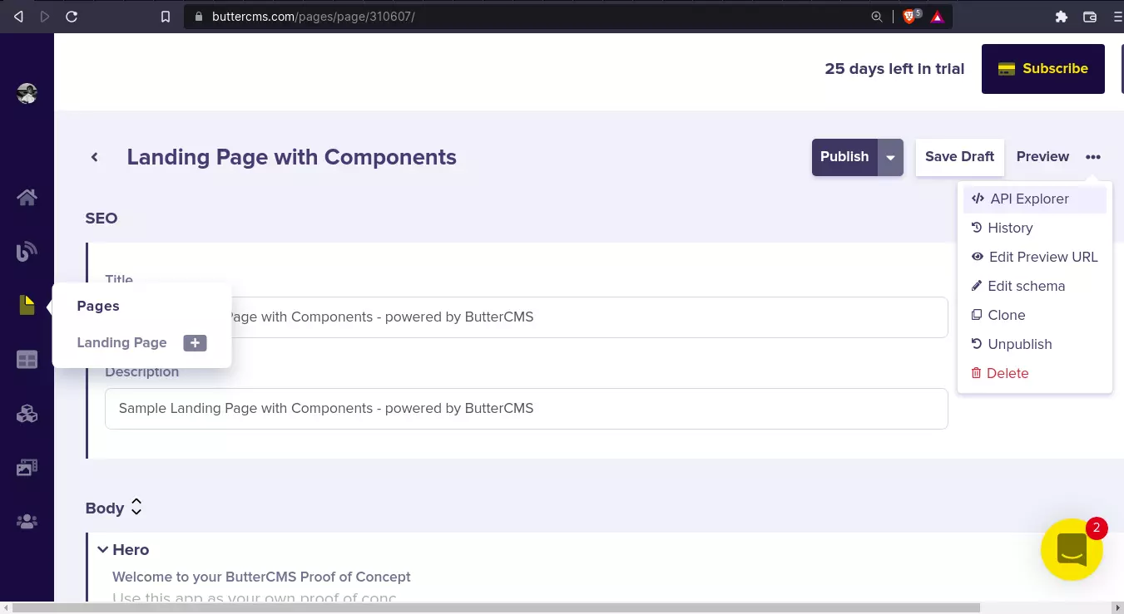Select Delete menu entry
1124x614 pixels.
point(1035,373)
